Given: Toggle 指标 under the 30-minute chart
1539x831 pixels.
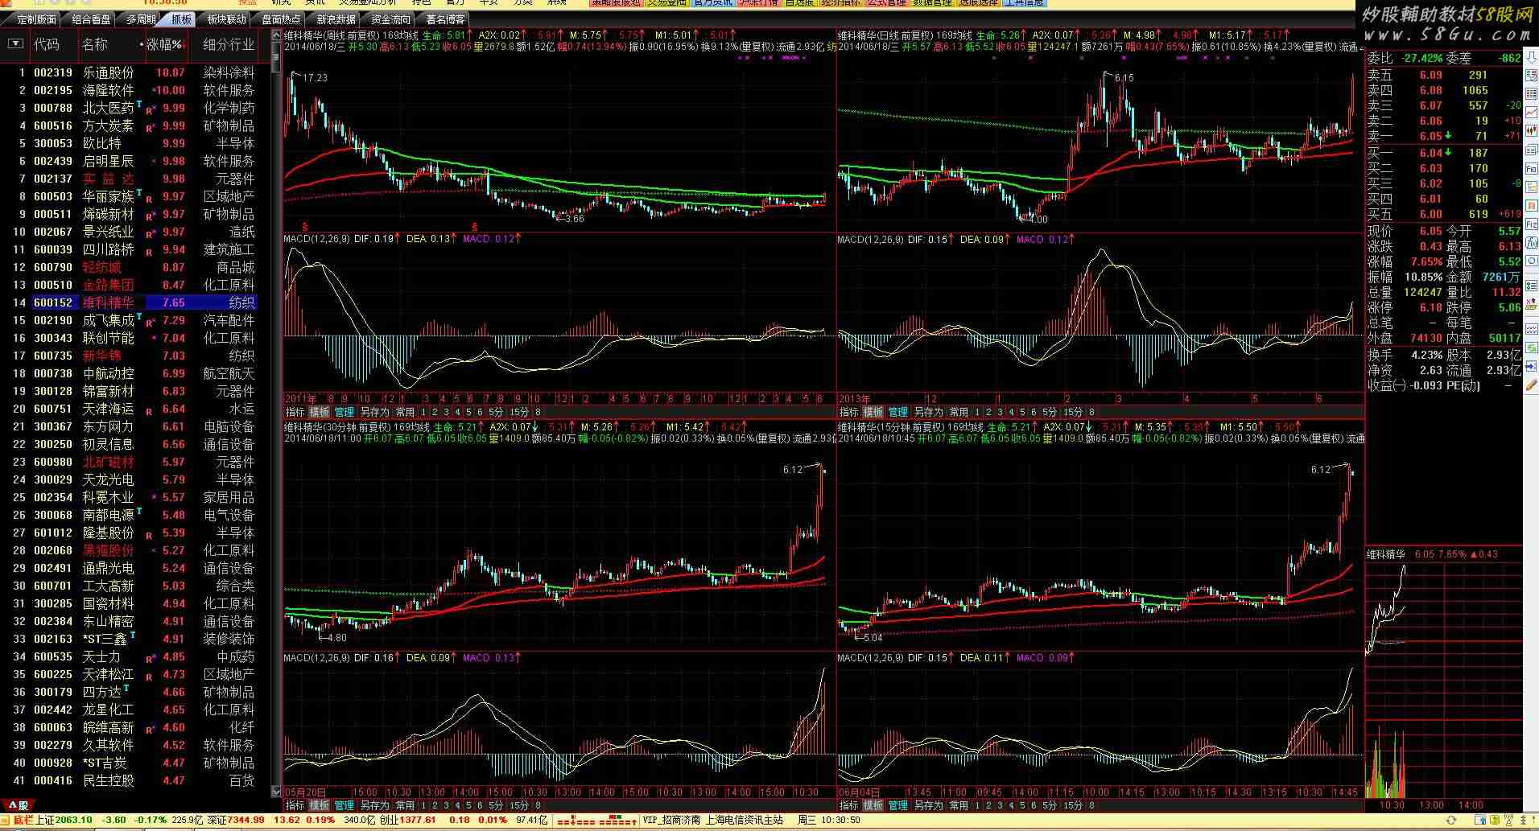Looking at the screenshot, I should tap(295, 804).
